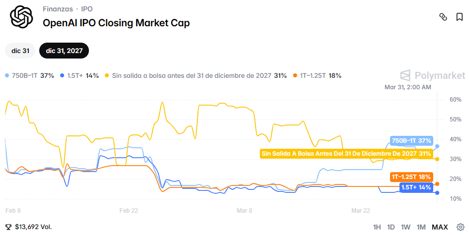Screen dimensions: 469x235
Task: Open the IPO category link
Action: pos(86,9)
